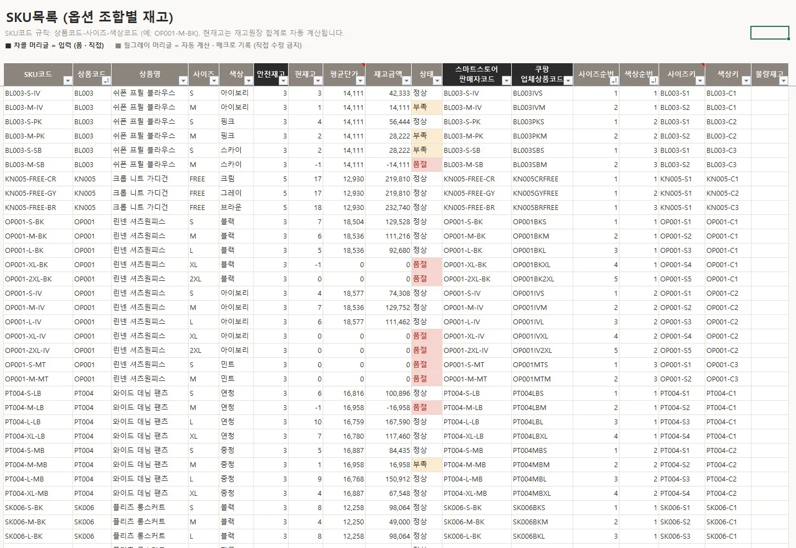Select 평균단가 value 18,504
Image resolution: width=796 pixels, height=548 pixels.
tap(344, 222)
